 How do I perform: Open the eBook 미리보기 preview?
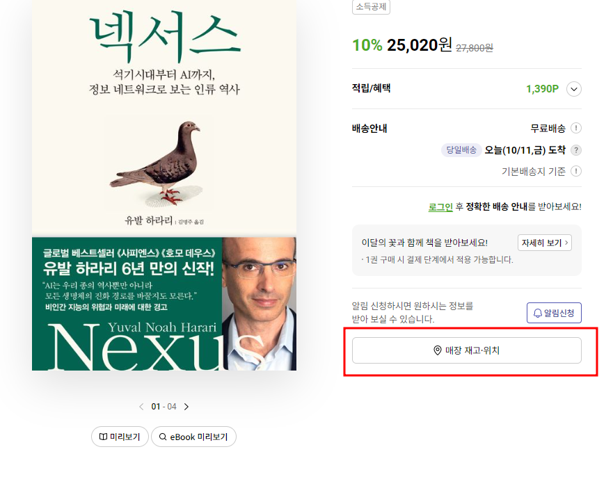click(193, 437)
